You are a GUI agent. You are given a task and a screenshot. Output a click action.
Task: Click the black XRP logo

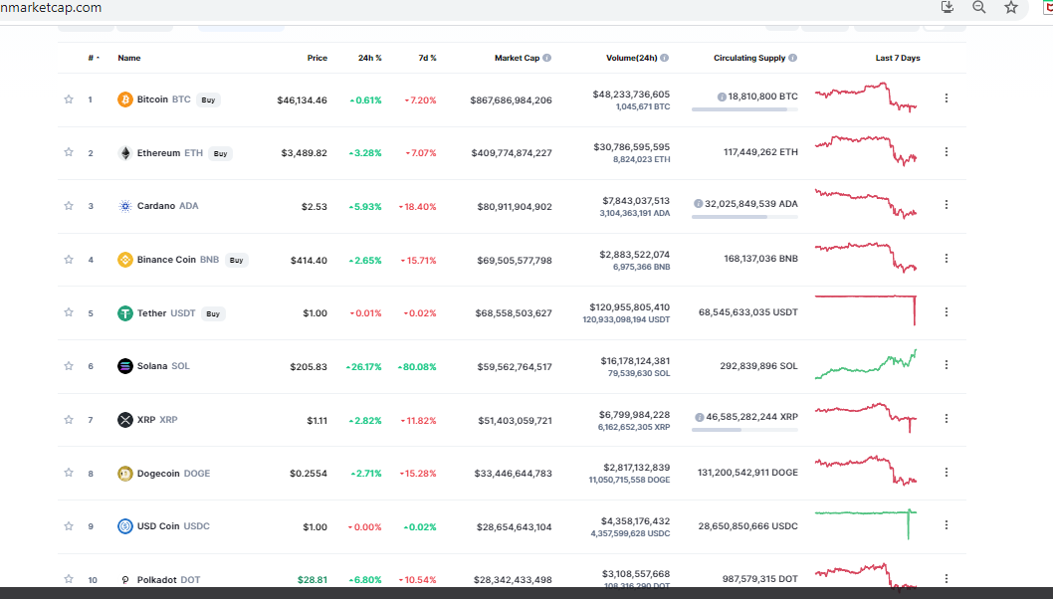[x=125, y=420]
